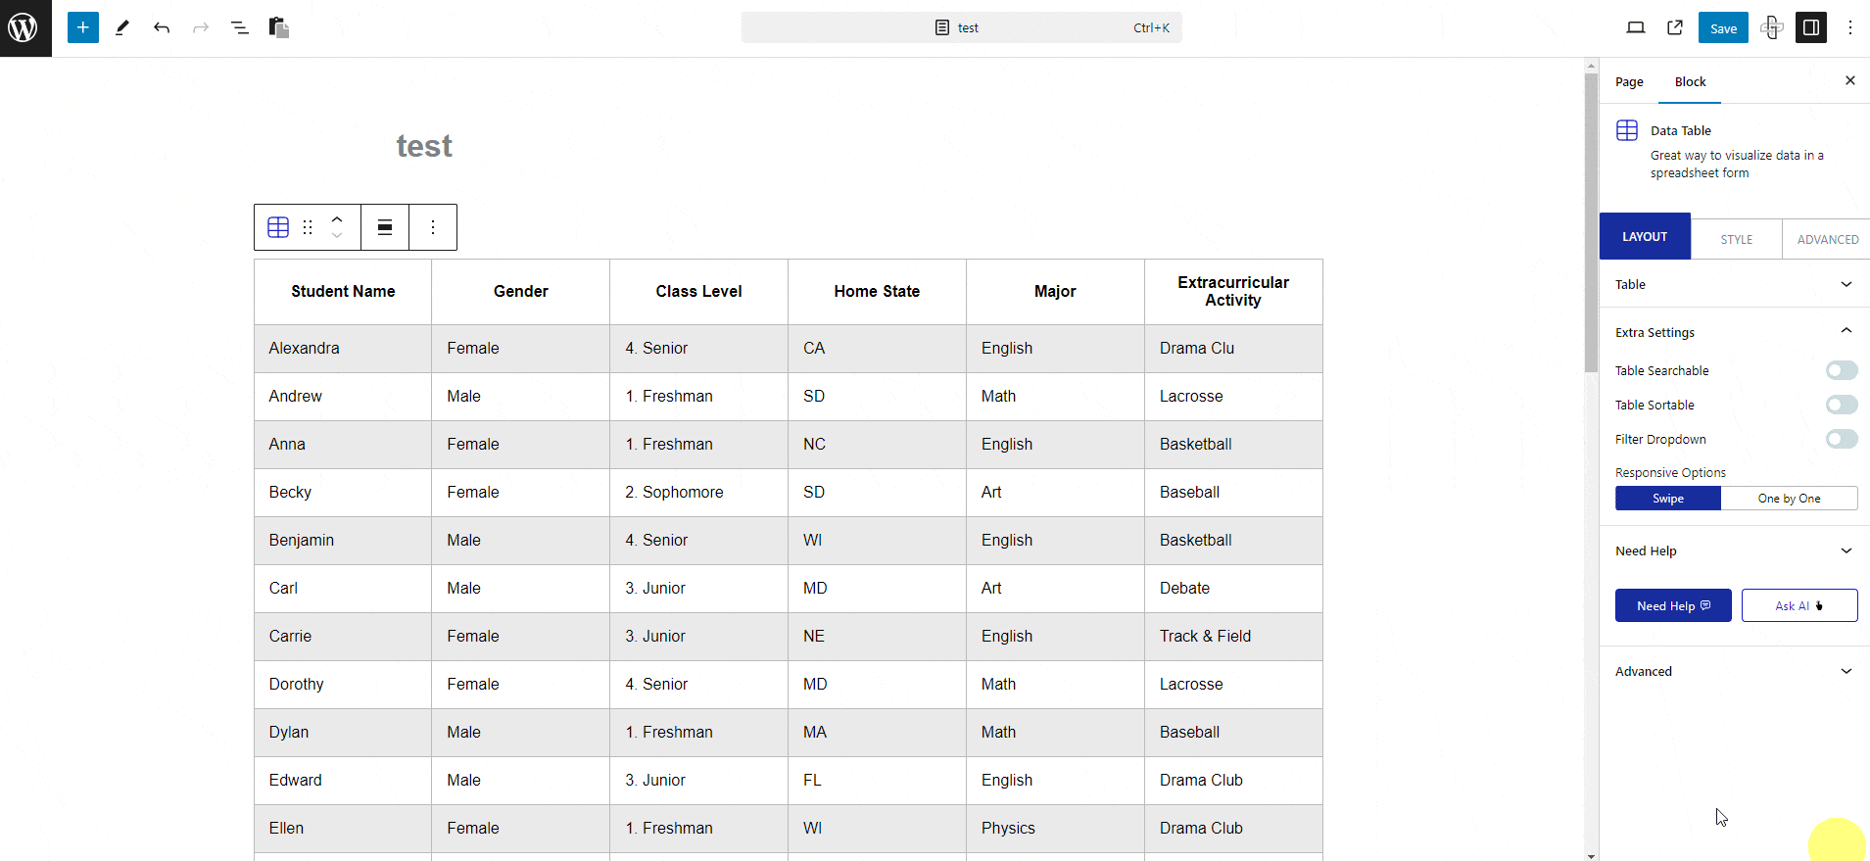Screen dimensions: 1870x861
Task: Select the Dorothy name cell
Action: click(343, 684)
